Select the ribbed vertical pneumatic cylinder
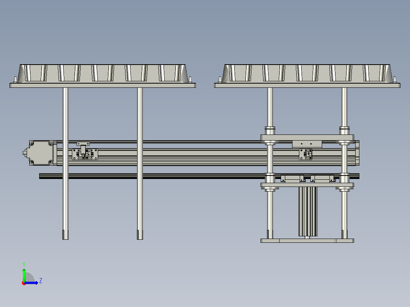Screen dimensions: 410x307 click(308, 211)
